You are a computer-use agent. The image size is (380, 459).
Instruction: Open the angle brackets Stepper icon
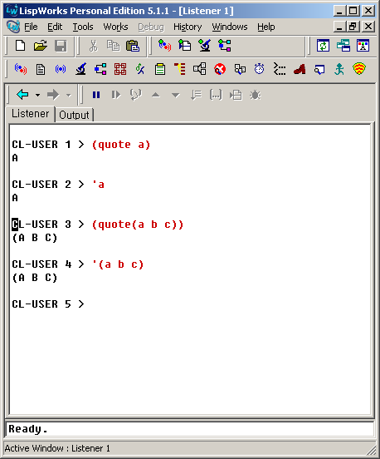(280, 69)
